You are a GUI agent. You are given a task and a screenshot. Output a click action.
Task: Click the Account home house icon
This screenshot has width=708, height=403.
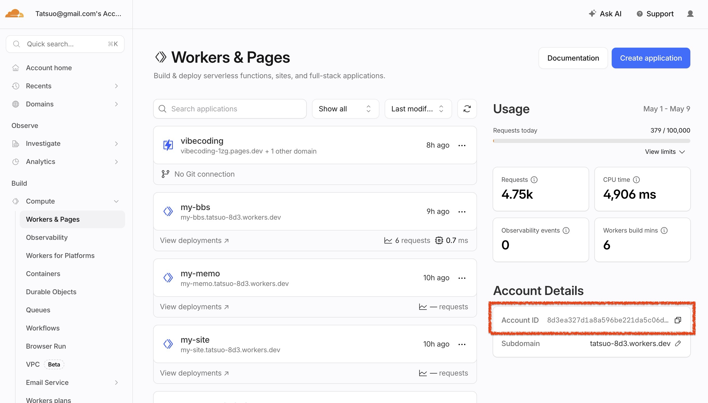coord(16,68)
